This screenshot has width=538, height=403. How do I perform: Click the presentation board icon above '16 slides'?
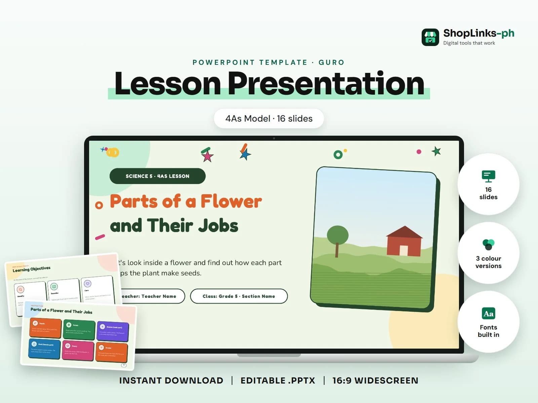[x=488, y=176]
